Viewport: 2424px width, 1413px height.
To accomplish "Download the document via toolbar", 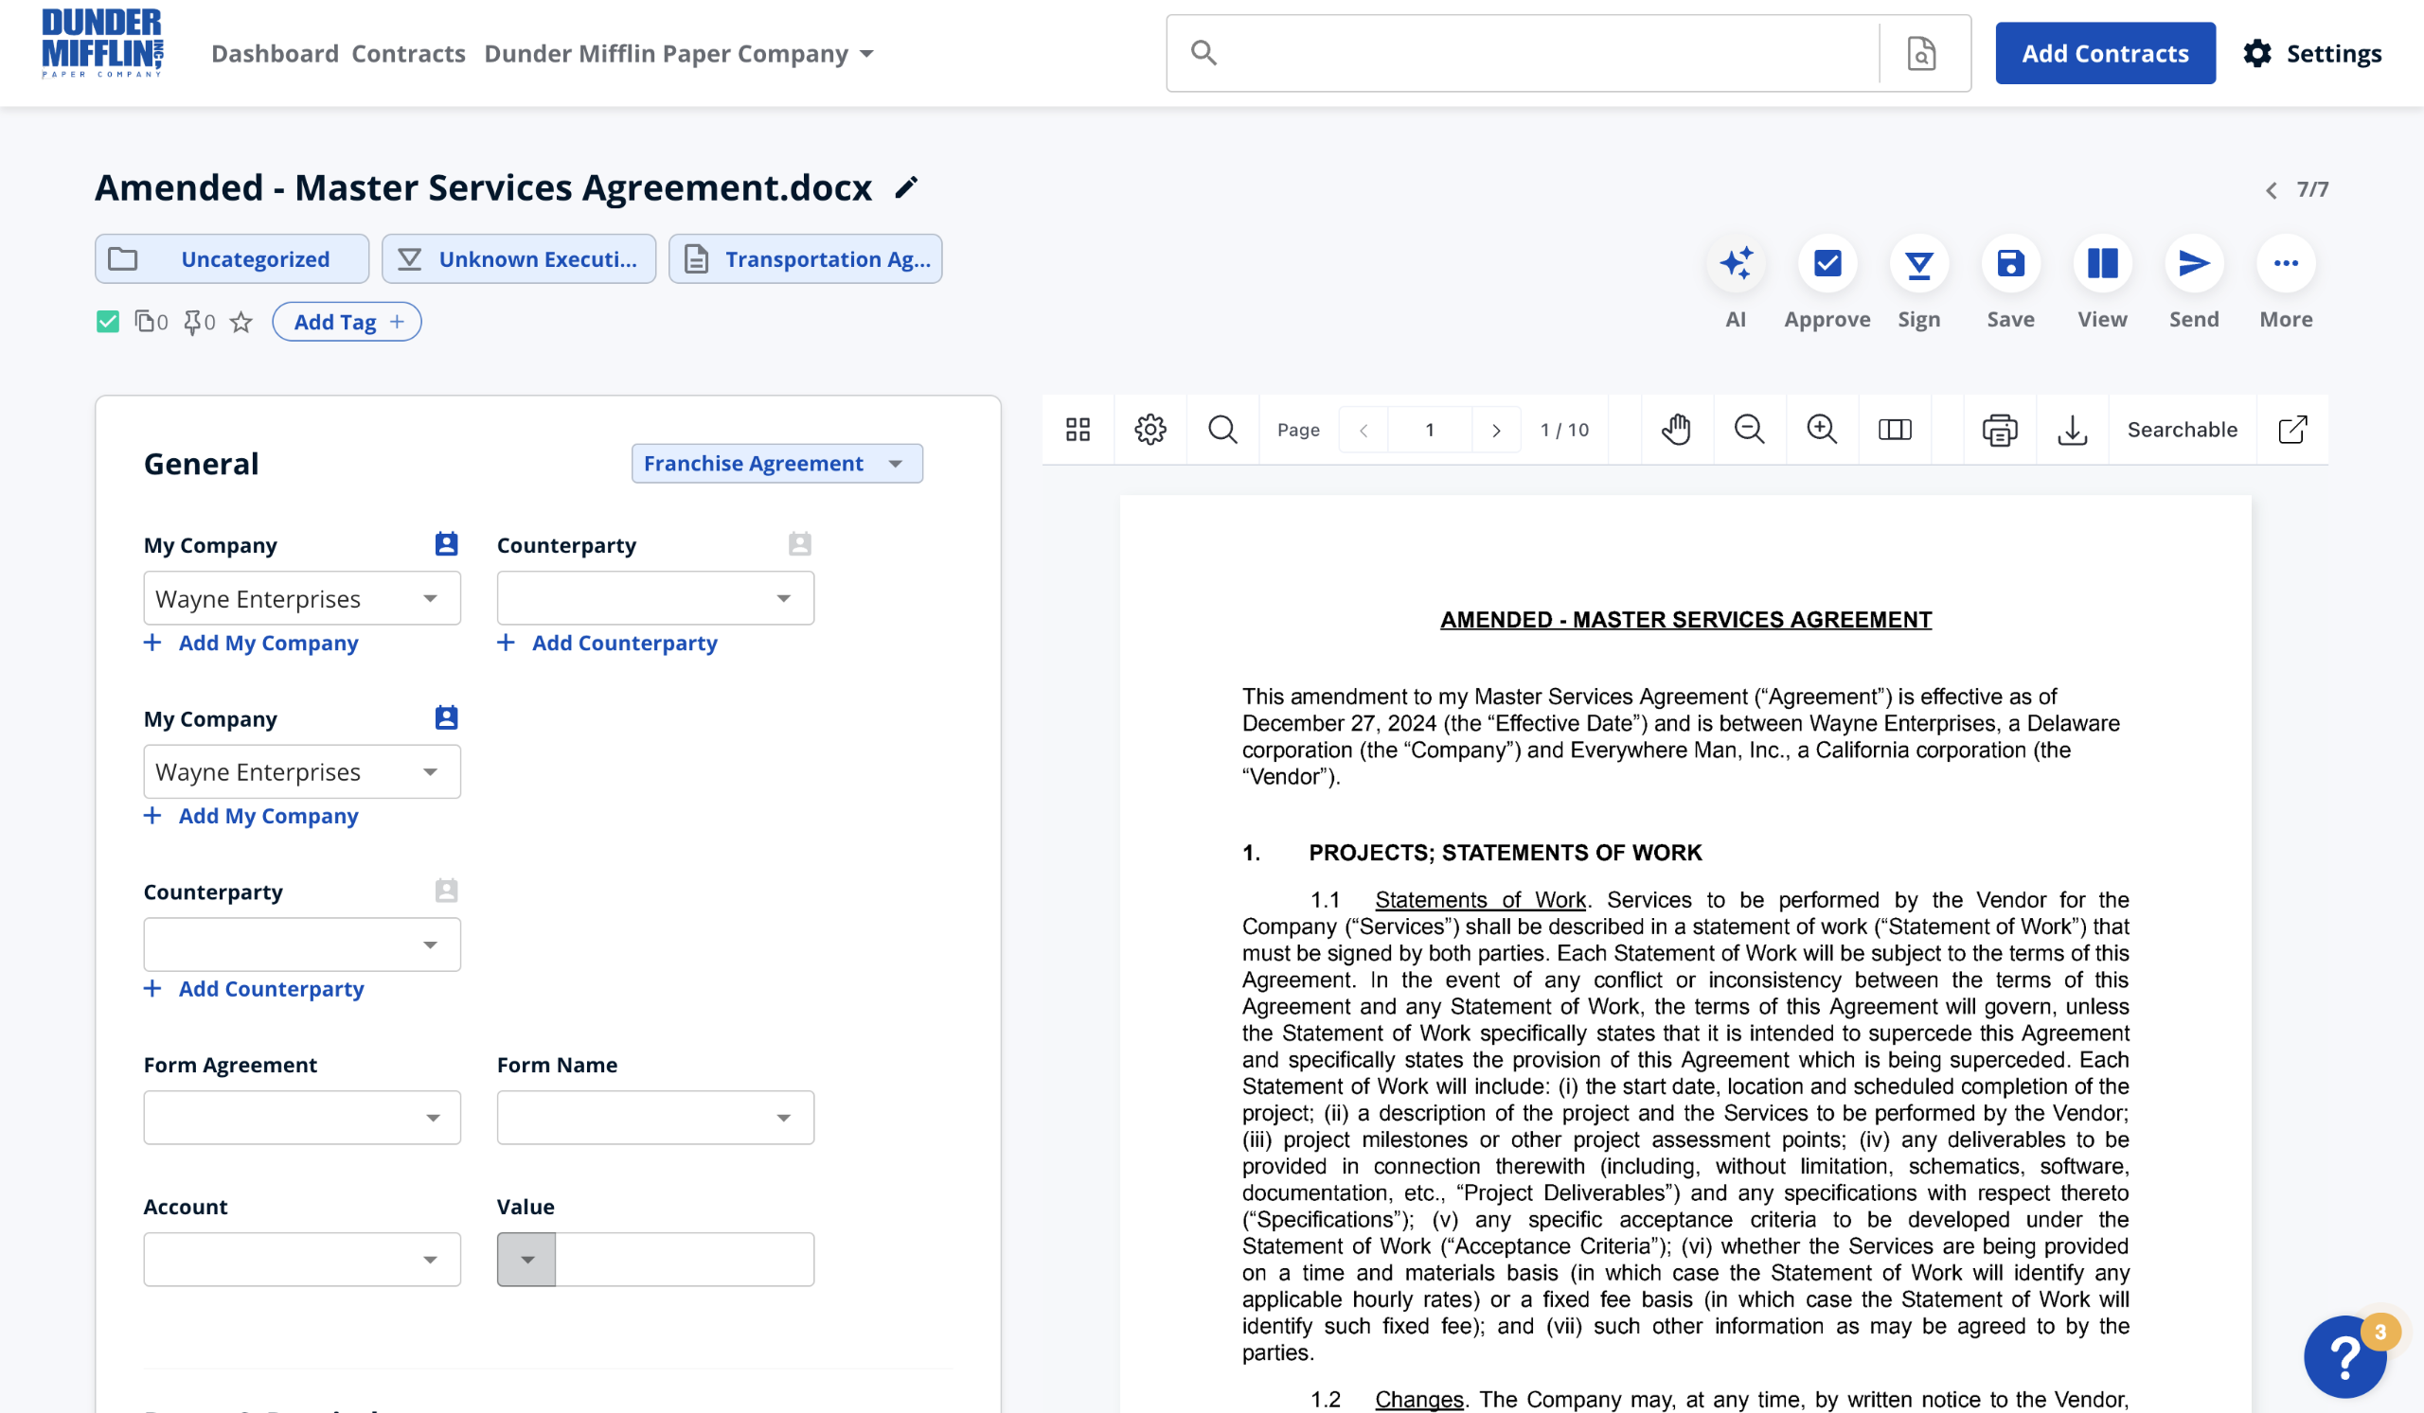I will pos(2072,430).
